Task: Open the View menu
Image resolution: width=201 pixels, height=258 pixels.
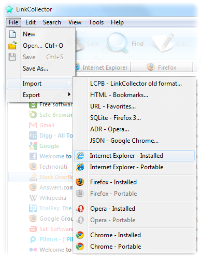Action: click(x=75, y=22)
